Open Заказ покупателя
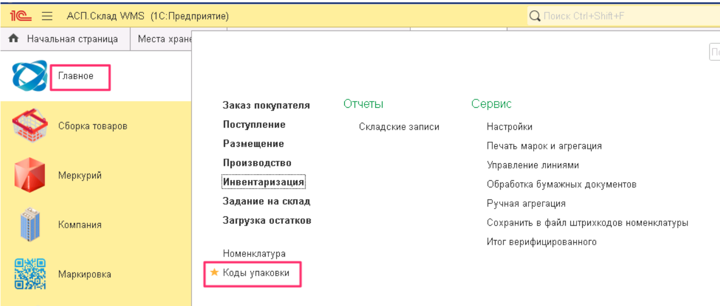The image size is (720, 306). coord(266,105)
